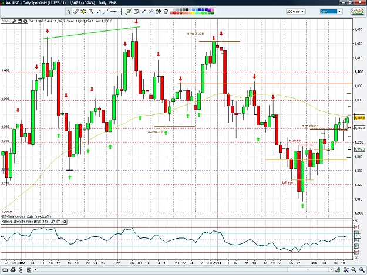367x275 pixels.
Task: Click the 'Left eye' chart annotation
Action: click(287, 182)
